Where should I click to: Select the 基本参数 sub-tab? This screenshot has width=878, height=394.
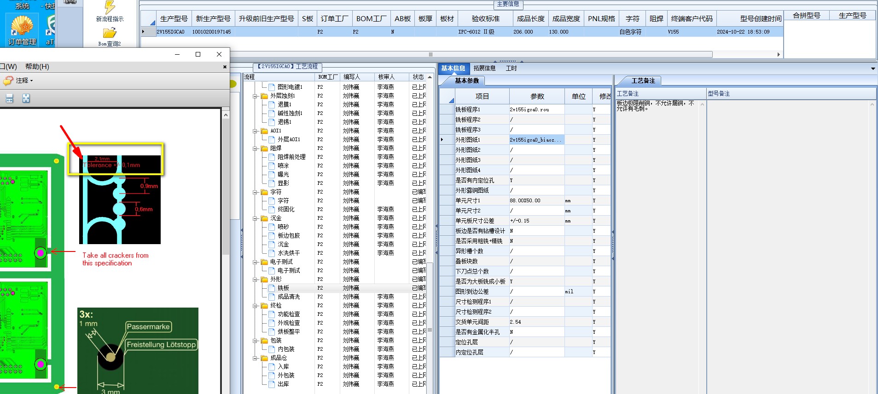(467, 81)
